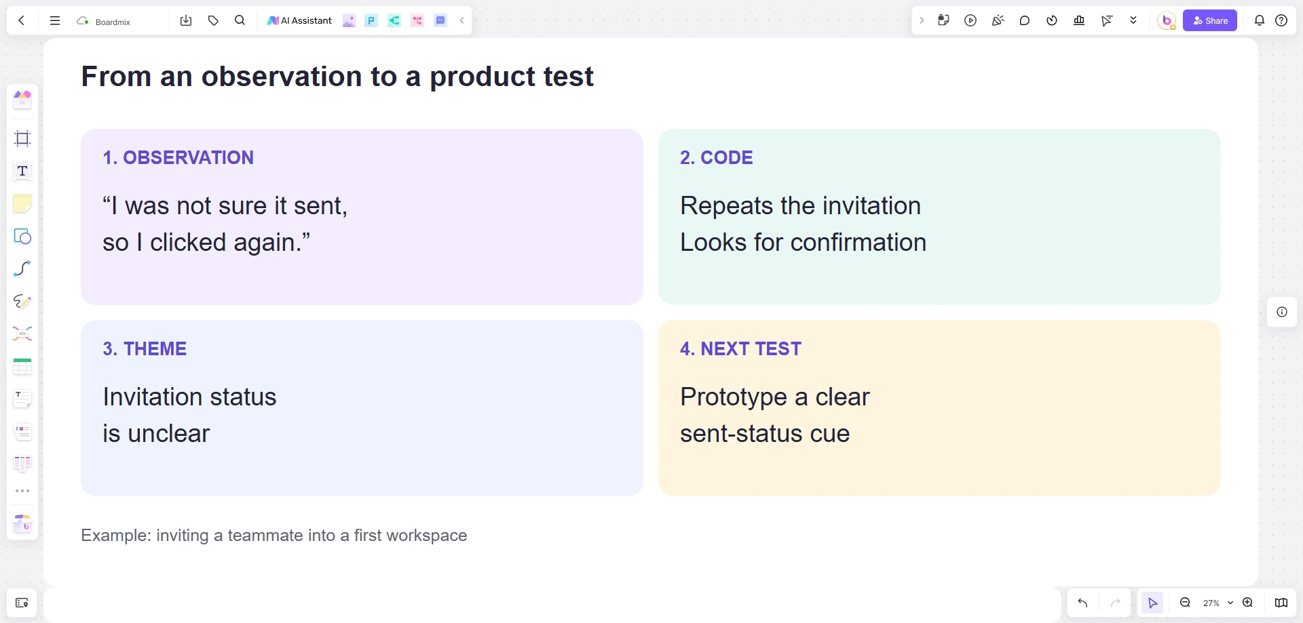Open the comment bubble tool
This screenshot has width=1303, height=623.
pos(1025,20)
